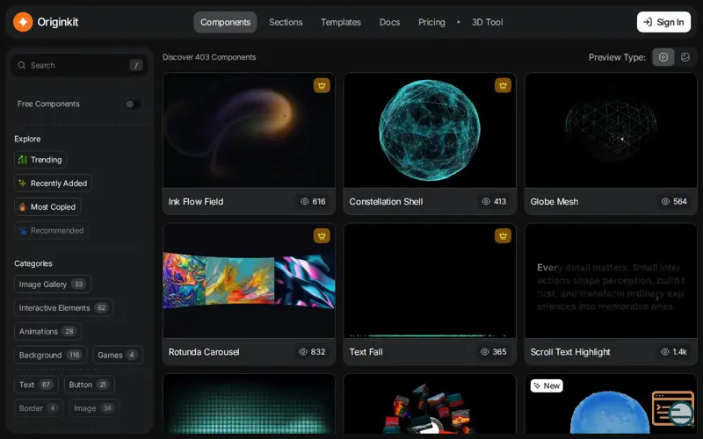Show Recently Added components
Image resolution: width=703 pixels, height=439 pixels.
[x=53, y=184]
